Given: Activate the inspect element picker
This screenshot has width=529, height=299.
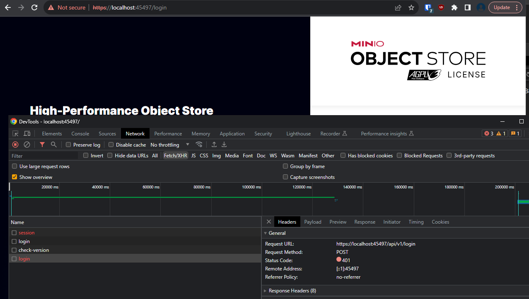Looking at the screenshot, I should click(x=15, y=133).
